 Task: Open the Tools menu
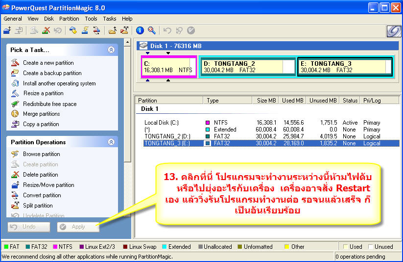[x=91, y=19]
